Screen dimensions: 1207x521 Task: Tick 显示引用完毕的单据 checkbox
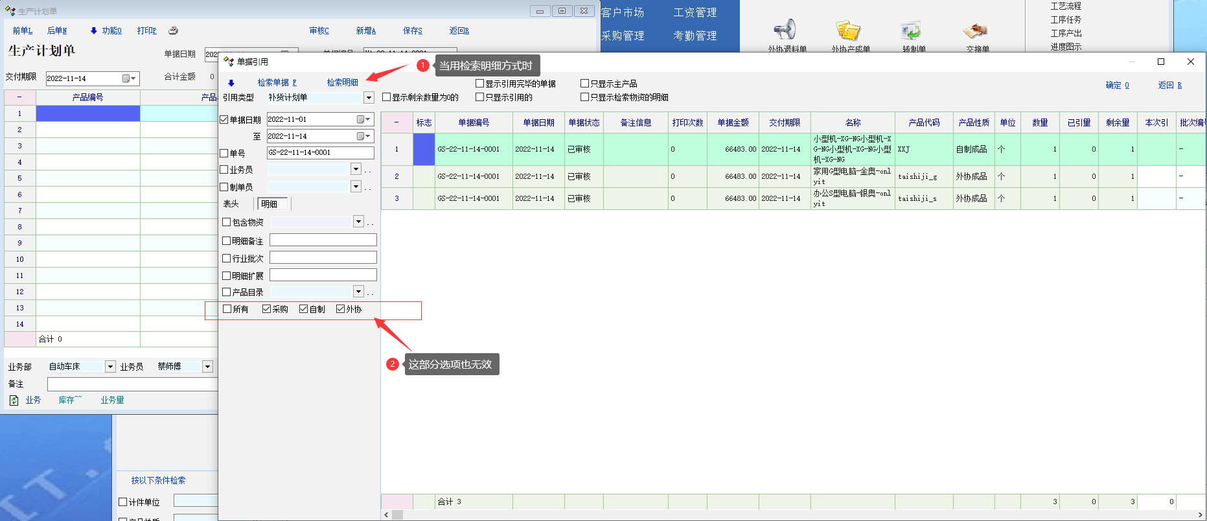pos(480,84)
